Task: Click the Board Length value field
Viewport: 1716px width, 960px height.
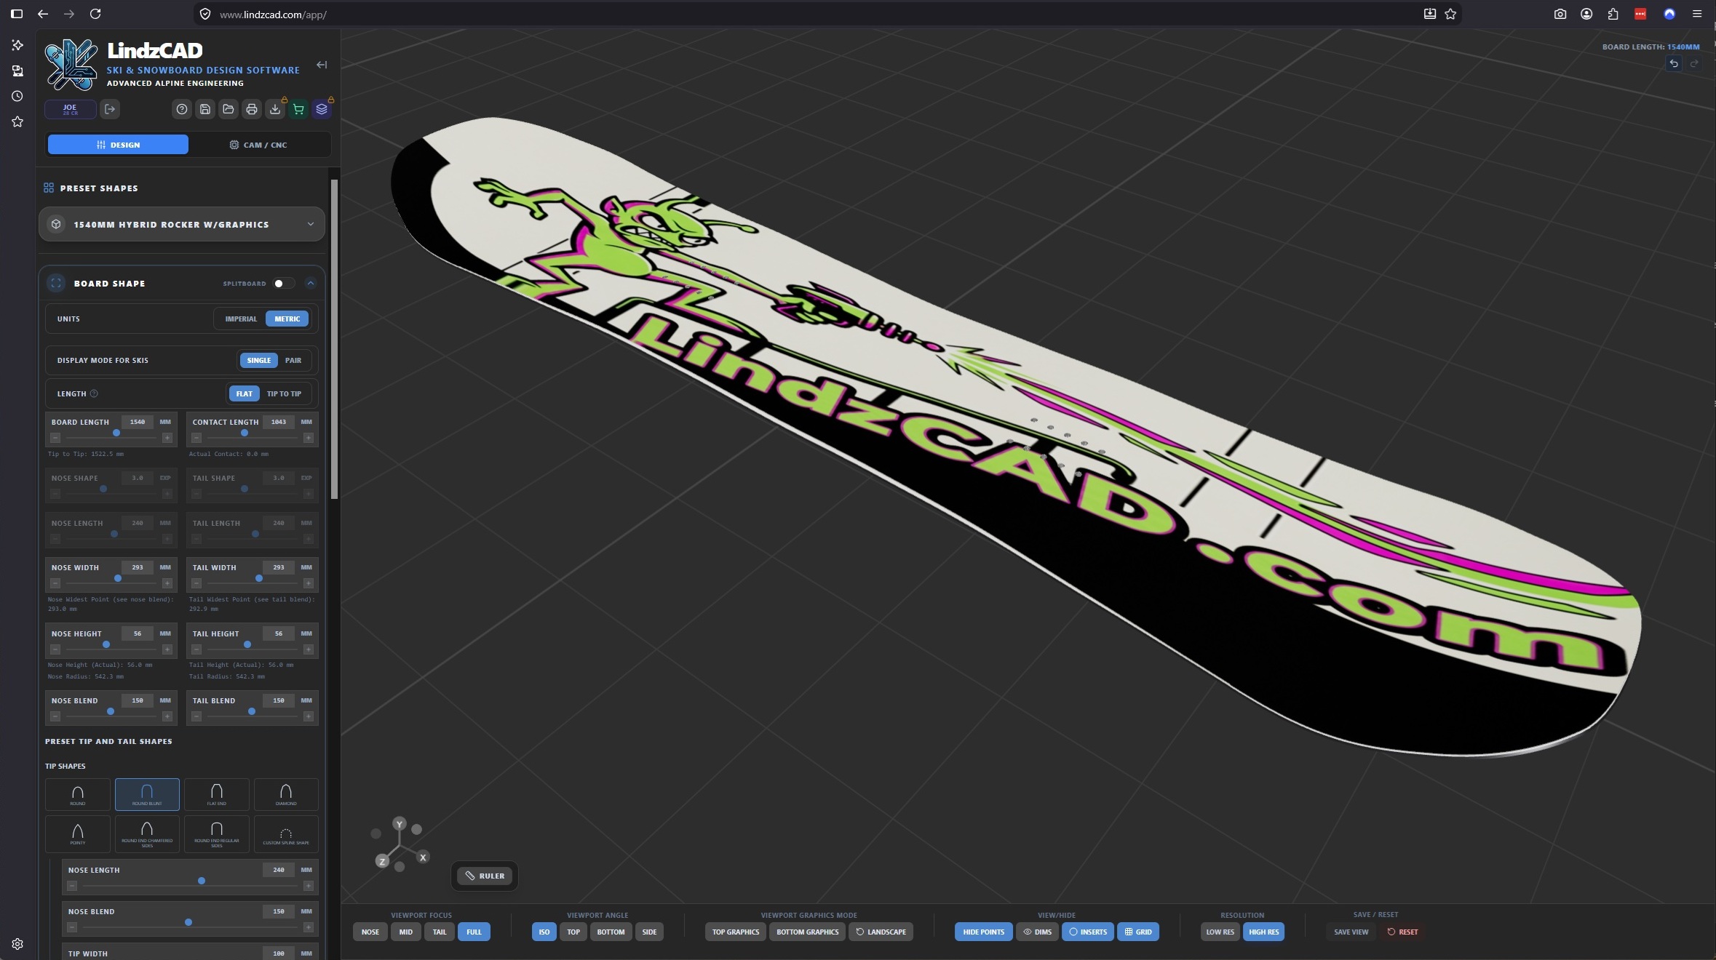Action: tap(138, 422)
